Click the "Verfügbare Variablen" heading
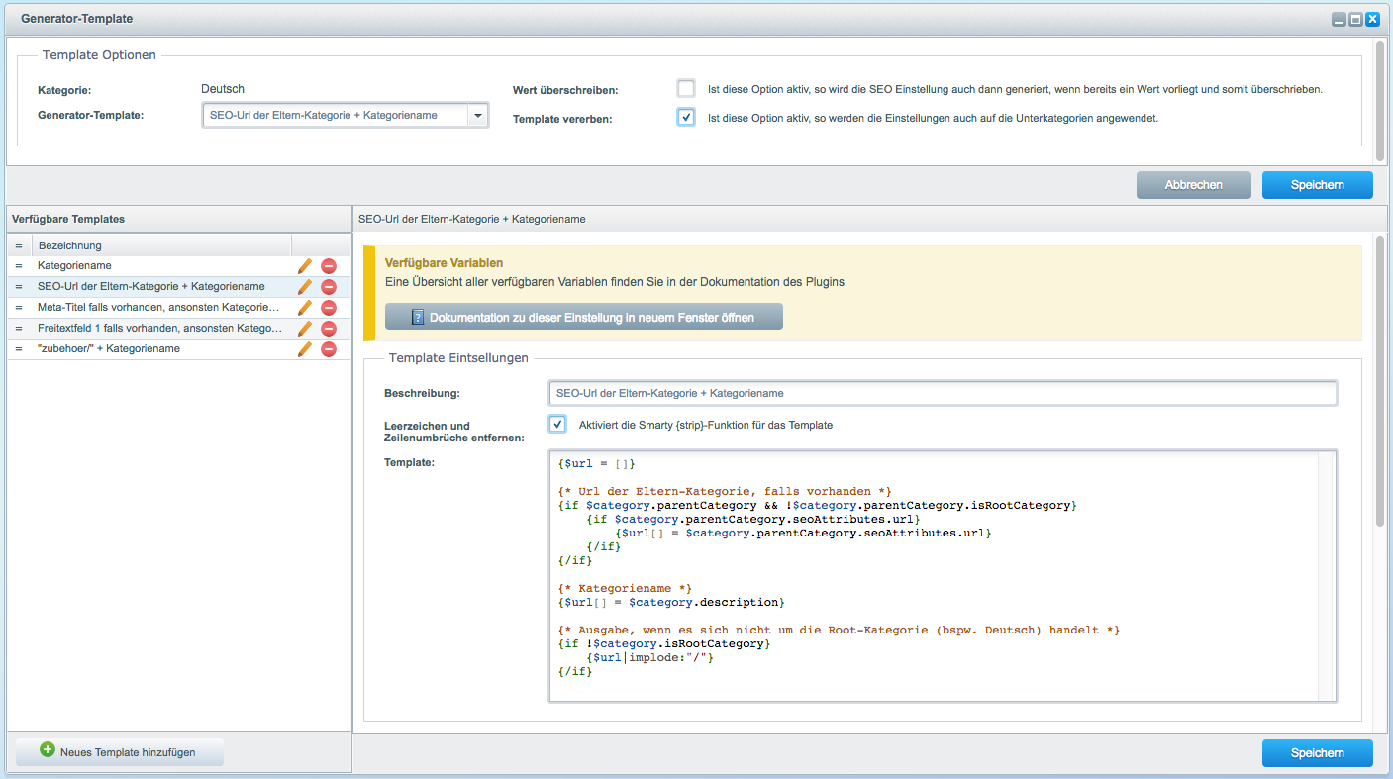This screenshot has height=779, width=1393. point(445,263)
